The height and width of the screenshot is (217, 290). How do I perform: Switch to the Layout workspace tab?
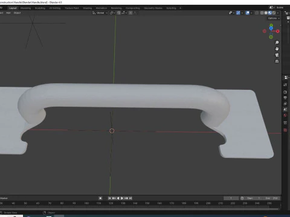tap(13, 8)
